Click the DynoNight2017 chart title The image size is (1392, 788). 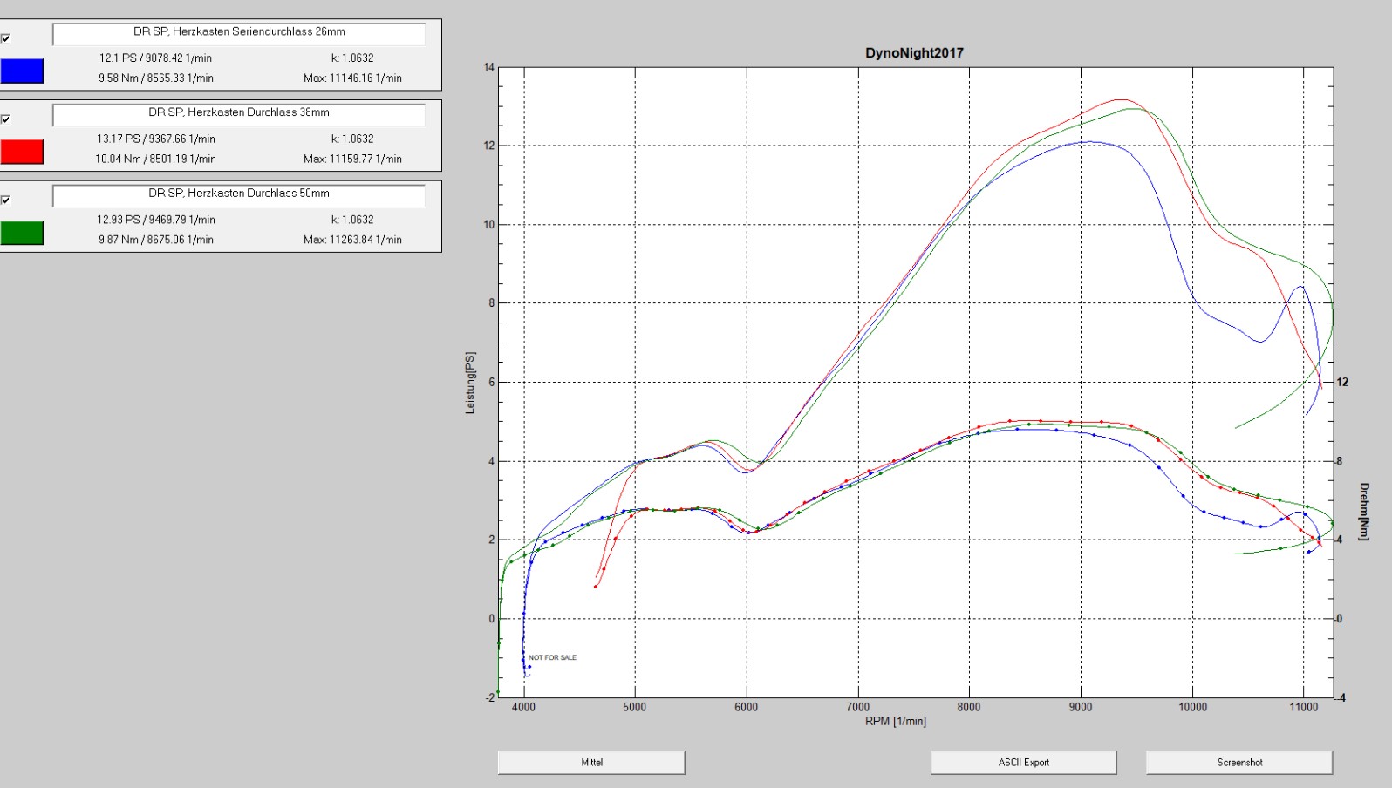click(x=914, y=53)
